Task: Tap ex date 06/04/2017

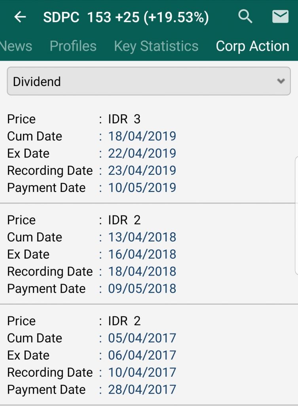Action: point(142,355)
